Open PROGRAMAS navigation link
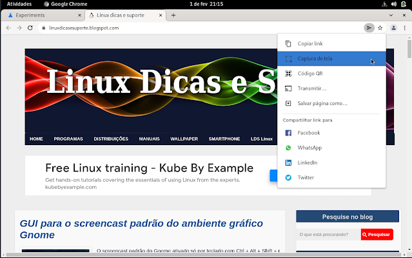The width and height of the screenshot is (412, 258). pos(68,139)
